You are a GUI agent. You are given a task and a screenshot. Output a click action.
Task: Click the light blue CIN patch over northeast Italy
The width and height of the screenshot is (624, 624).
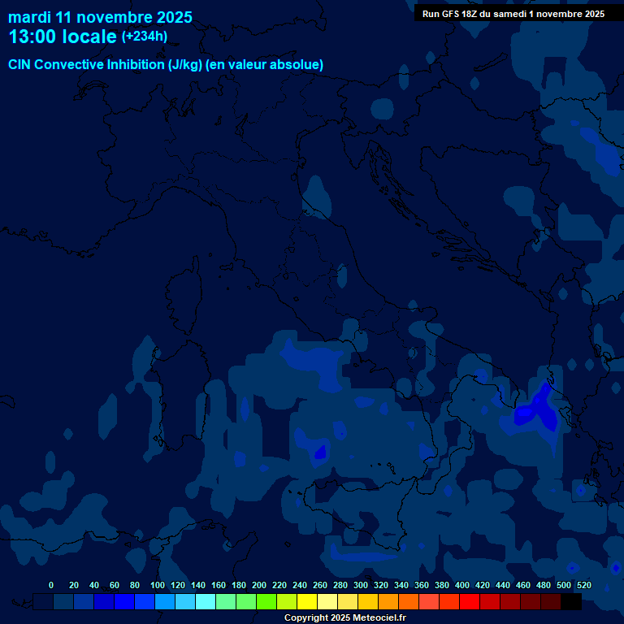pyautogui.click(x=317, y=199)
